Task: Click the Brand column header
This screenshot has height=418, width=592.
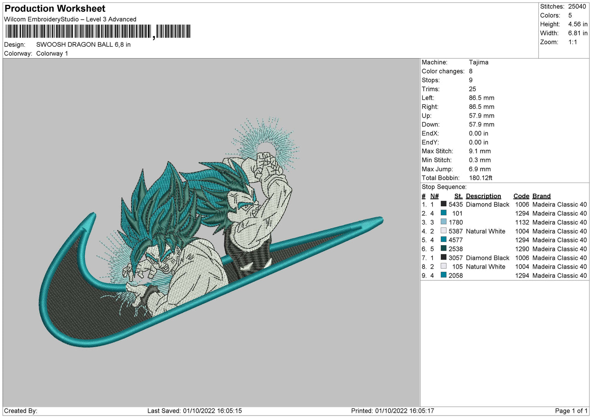Action: pos(541,196)
